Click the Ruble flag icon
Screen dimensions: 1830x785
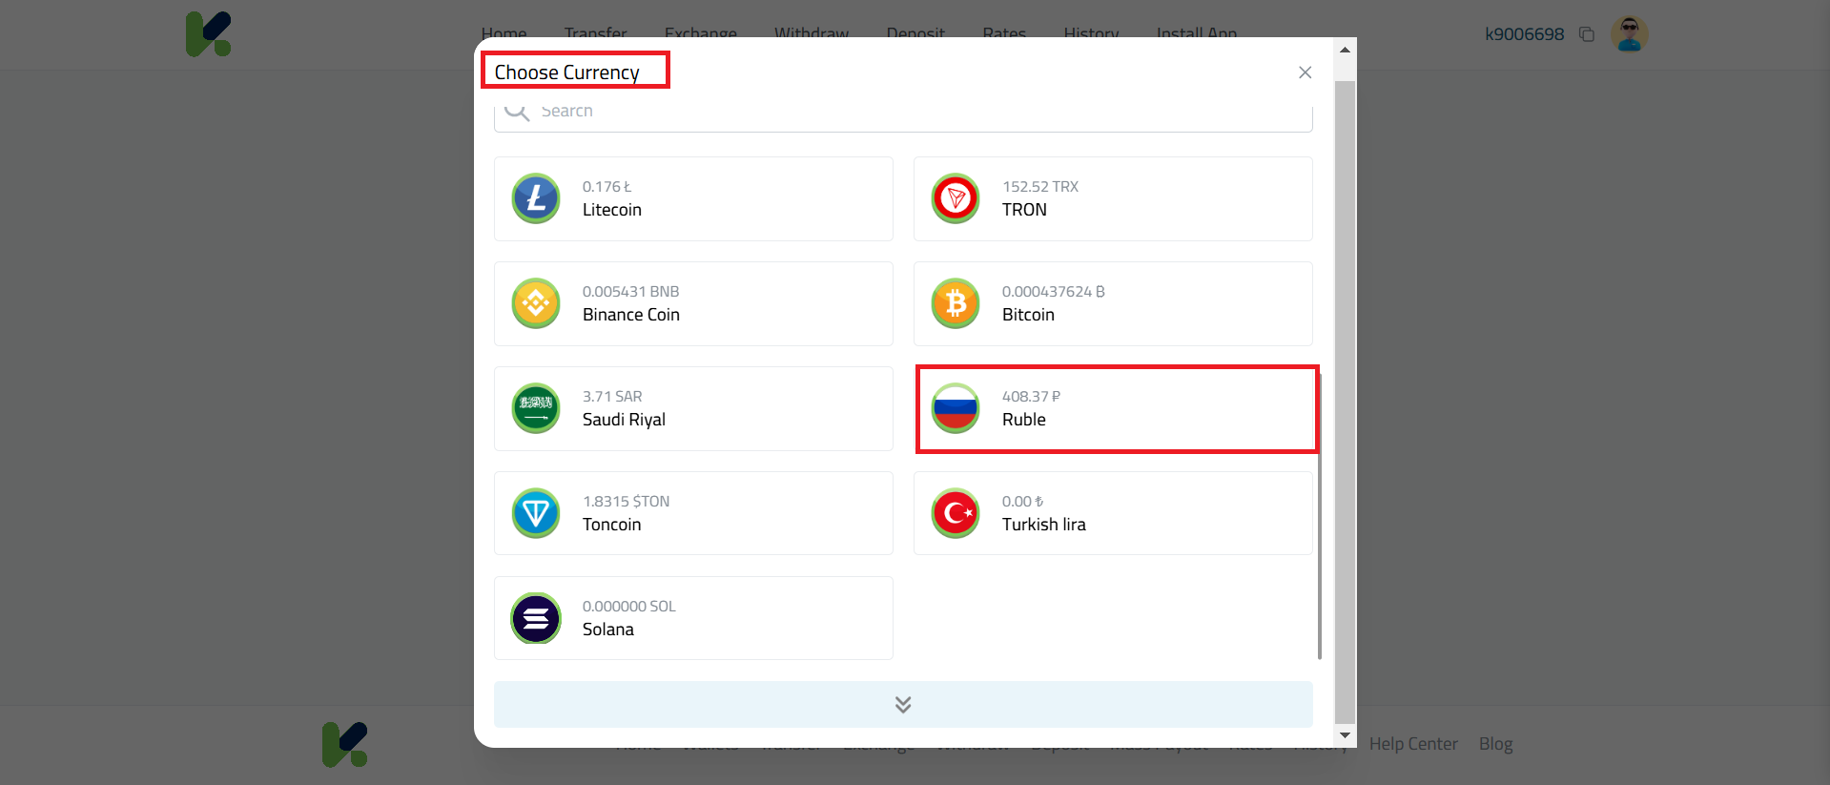(x=956, y=408)
